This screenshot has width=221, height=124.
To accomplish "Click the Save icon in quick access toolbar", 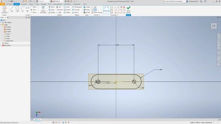I will click(11, 1).
